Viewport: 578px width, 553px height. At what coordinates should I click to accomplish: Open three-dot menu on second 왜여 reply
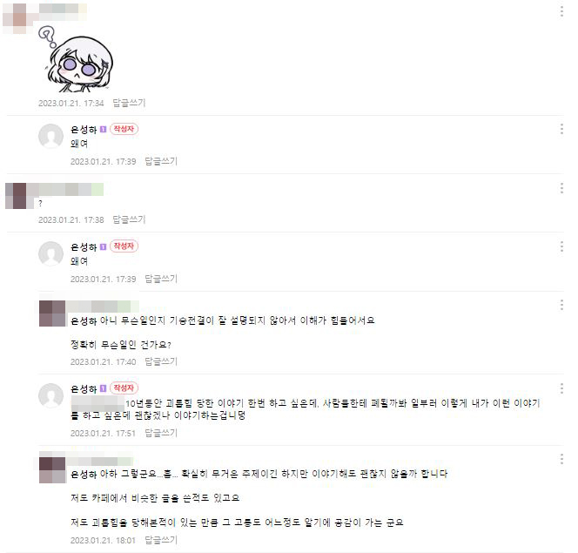561,246
